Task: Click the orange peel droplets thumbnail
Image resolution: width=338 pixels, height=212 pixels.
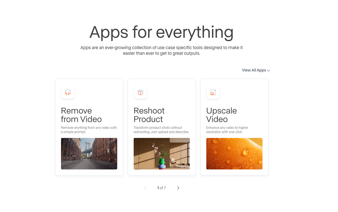Action: (x=234, y=154)
